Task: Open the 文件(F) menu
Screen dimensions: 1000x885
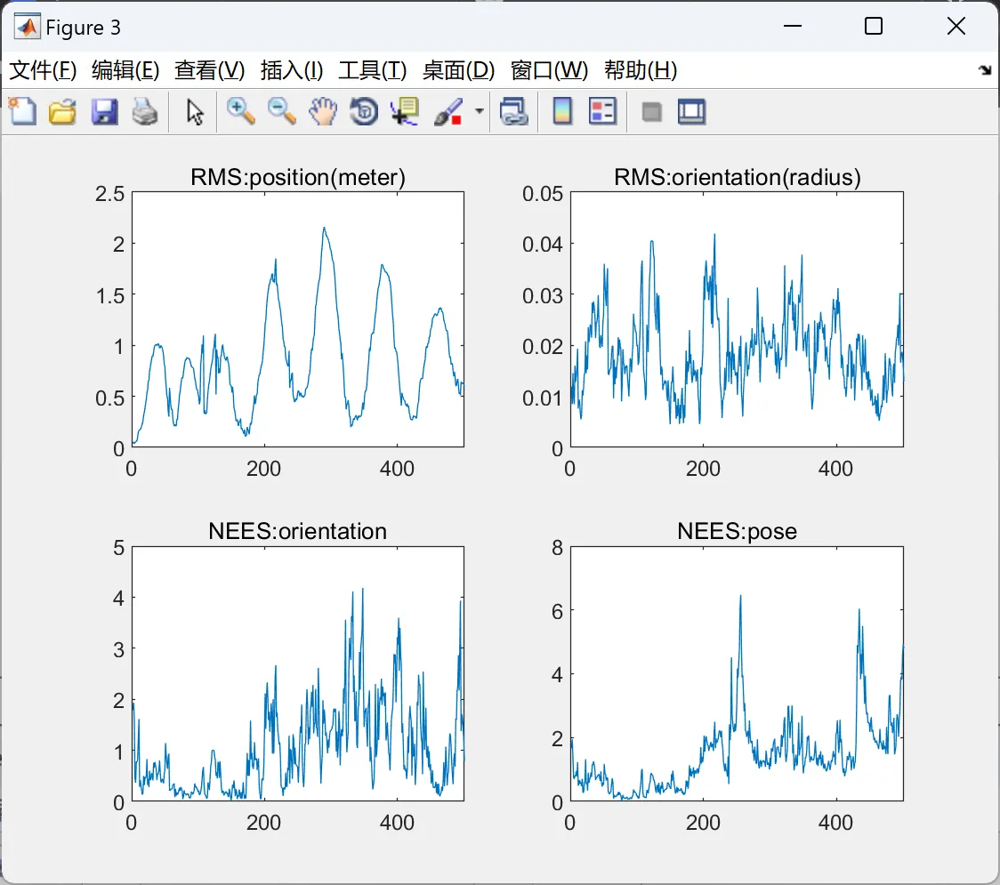Action: [43, 70]
